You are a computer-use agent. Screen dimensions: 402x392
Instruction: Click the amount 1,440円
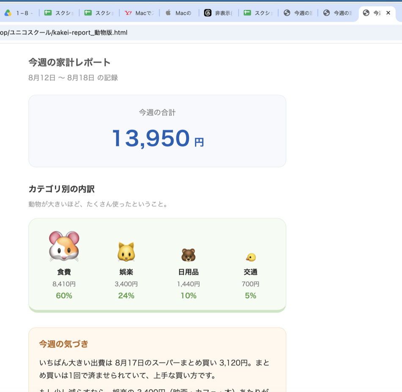click(x=188, y=284)
